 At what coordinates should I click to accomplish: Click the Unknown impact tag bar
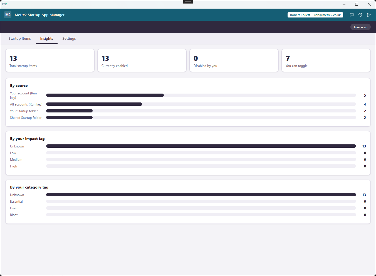click(x=201, y=146)
